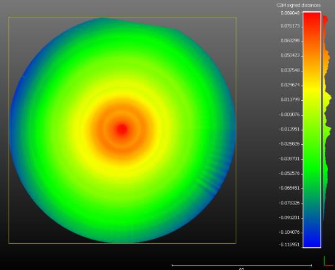The height and width of the screenshot is (270, 335).
Task: Click the -0.001076 scale label
Action: pos(289,114)
